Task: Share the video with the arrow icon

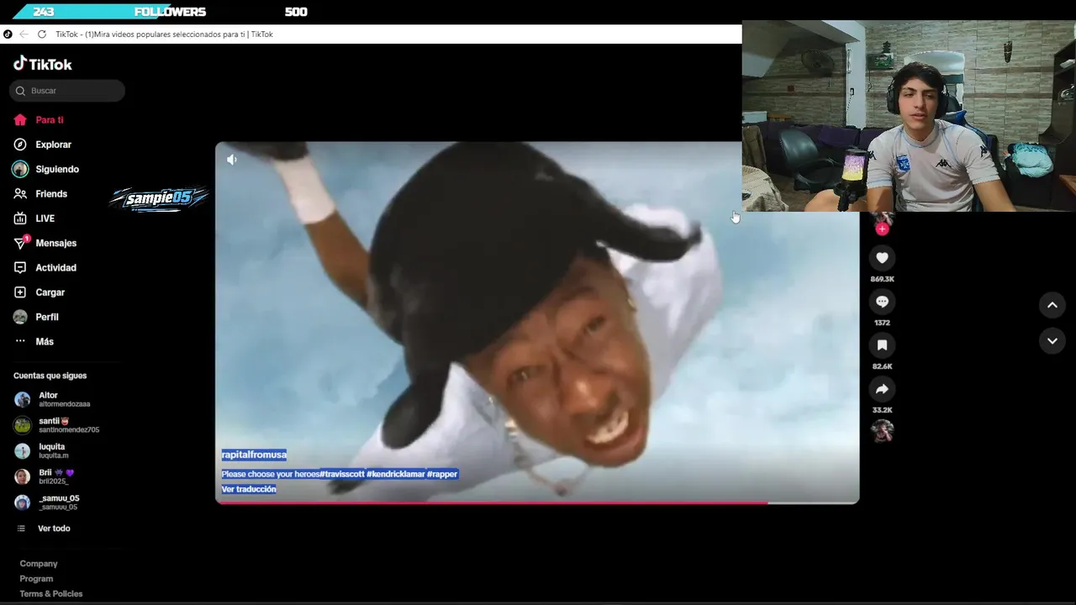Action: point(882,389)
